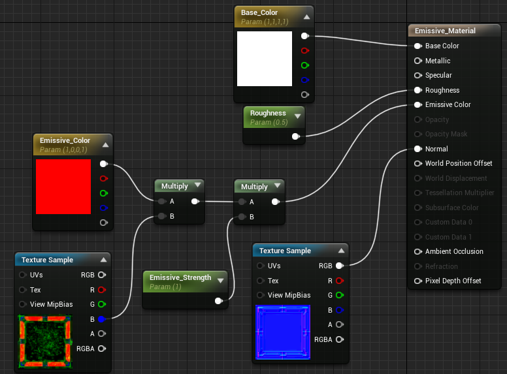Select the Emissive_Material node title
Viewport: 507px width, 374px height.
445,31
